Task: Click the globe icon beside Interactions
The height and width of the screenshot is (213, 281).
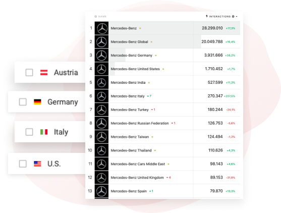Action: tap(233, 16)
